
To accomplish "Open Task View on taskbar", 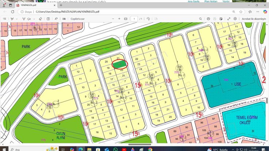I will point(63,149).
